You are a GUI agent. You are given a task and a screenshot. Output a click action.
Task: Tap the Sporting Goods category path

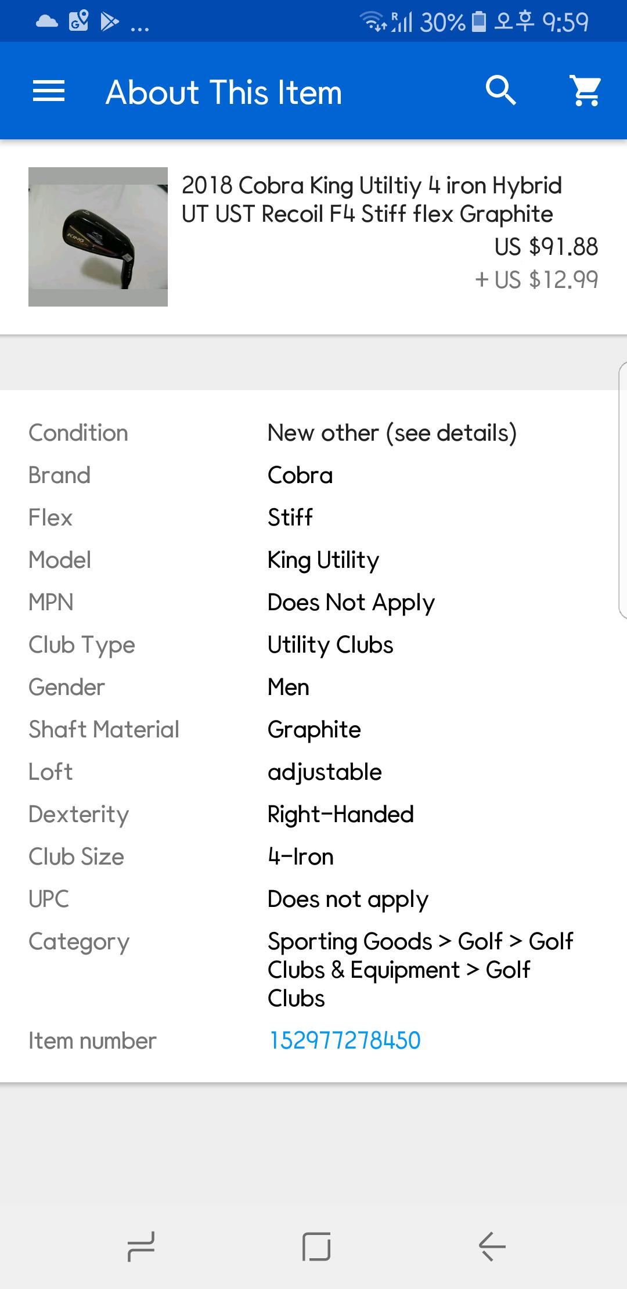click(420, 969)
